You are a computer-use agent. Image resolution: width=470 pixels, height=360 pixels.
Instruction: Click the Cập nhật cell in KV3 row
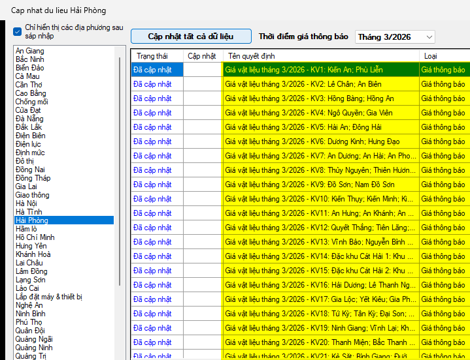pyautogui.click(x=203, y=98)
